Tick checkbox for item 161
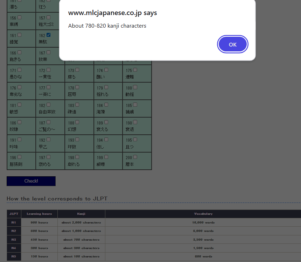 pos(19,35)
